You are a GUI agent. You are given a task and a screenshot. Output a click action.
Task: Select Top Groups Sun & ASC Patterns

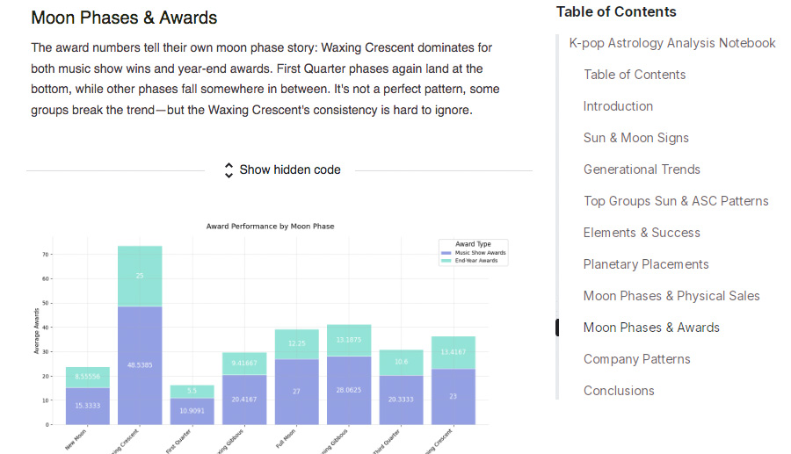coord(676,201)
